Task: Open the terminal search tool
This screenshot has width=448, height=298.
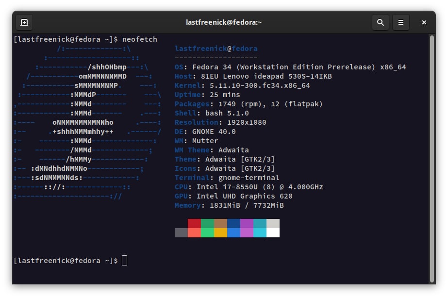Action: point(380,22)
